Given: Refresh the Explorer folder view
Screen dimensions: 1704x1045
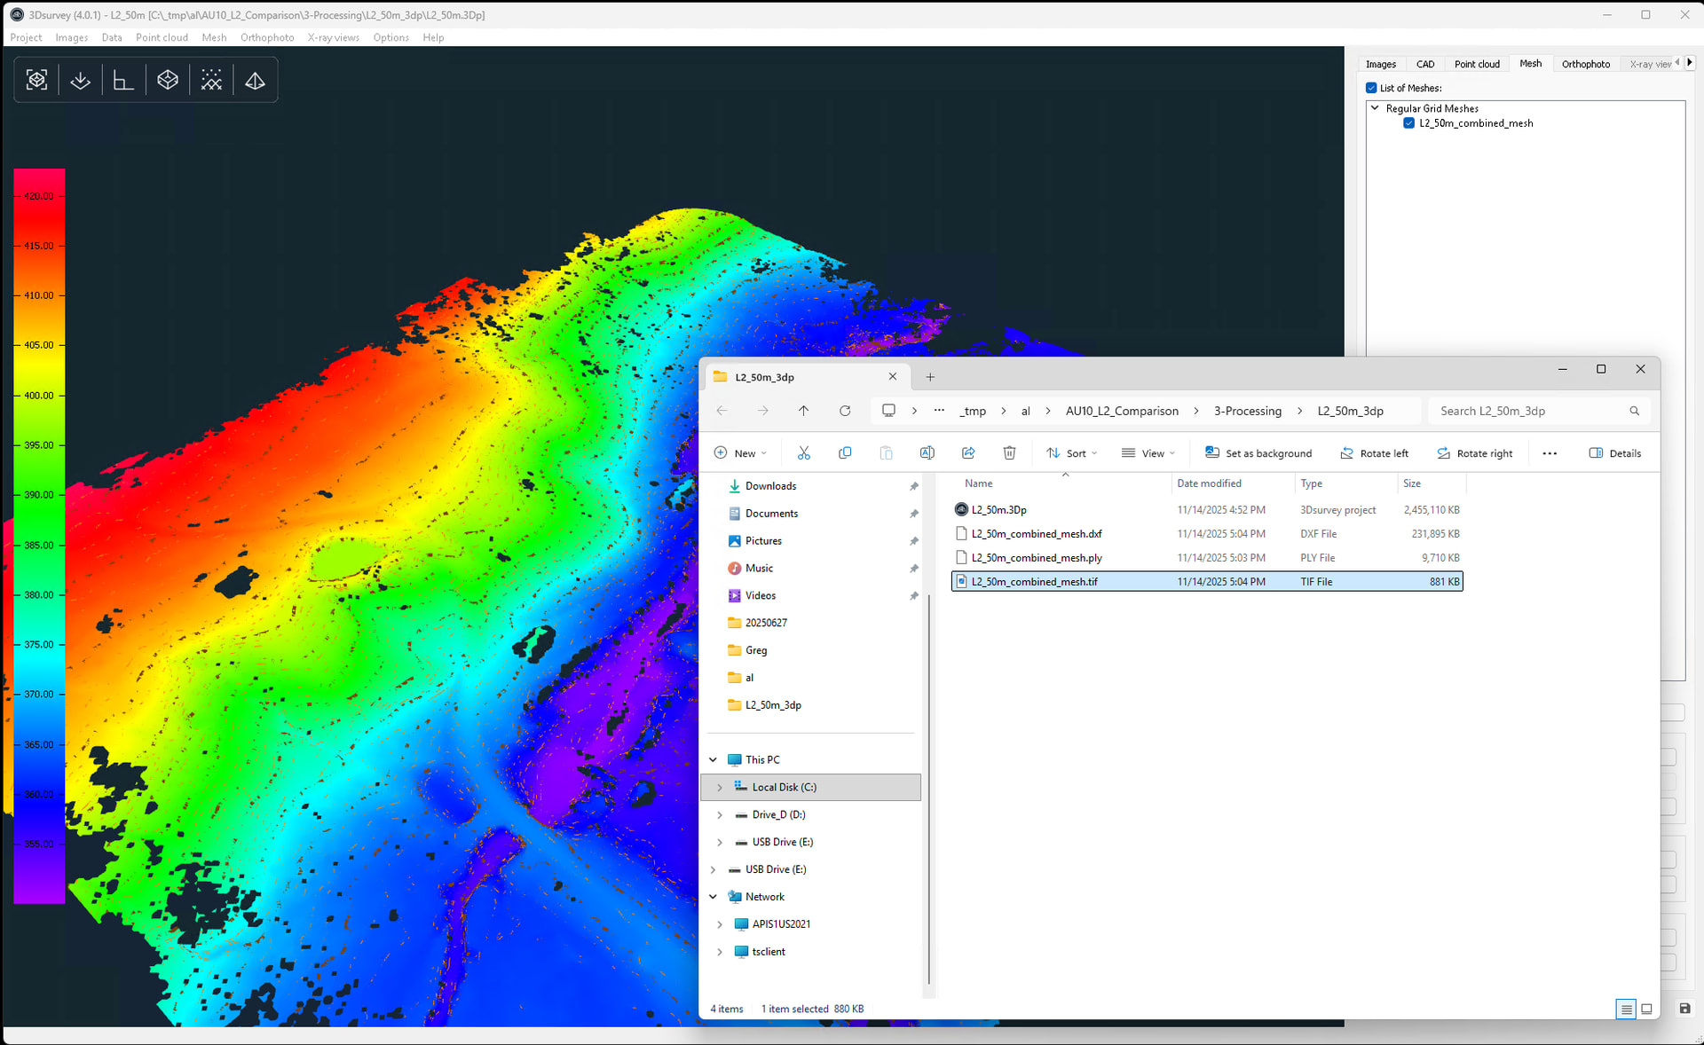Looking at the screenshot, I should pos(845,411).
